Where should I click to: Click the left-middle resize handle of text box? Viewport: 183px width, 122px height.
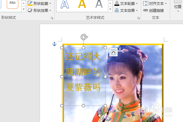[62, 77]
